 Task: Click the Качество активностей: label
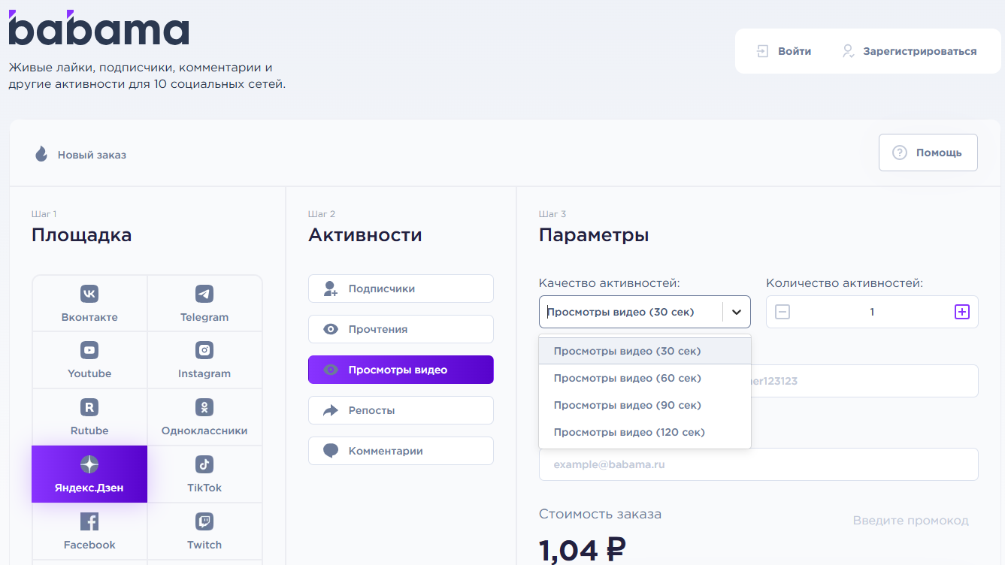pyautogui.click(x=610, y=283)
